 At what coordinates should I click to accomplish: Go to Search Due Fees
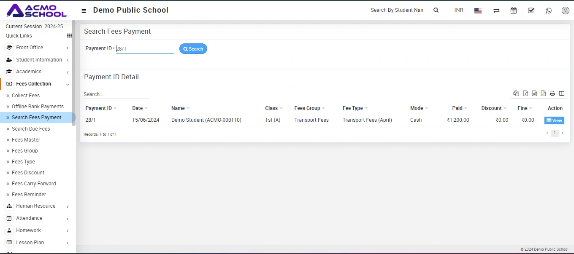[x=31, y=129]
